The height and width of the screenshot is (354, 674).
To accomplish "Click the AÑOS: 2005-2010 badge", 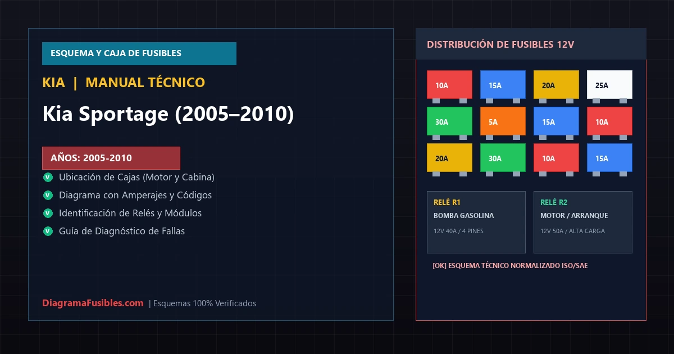I will pyautogui.click(x=111, y=158).
